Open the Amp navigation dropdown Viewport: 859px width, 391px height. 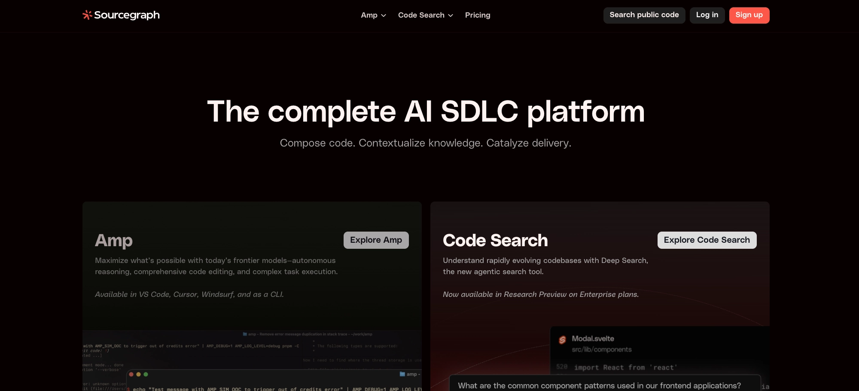coord(373,15)
